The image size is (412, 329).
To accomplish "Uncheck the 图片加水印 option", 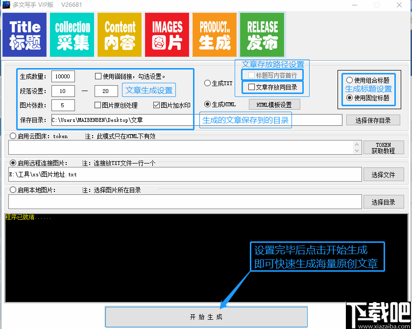I will tap(155, 105).
